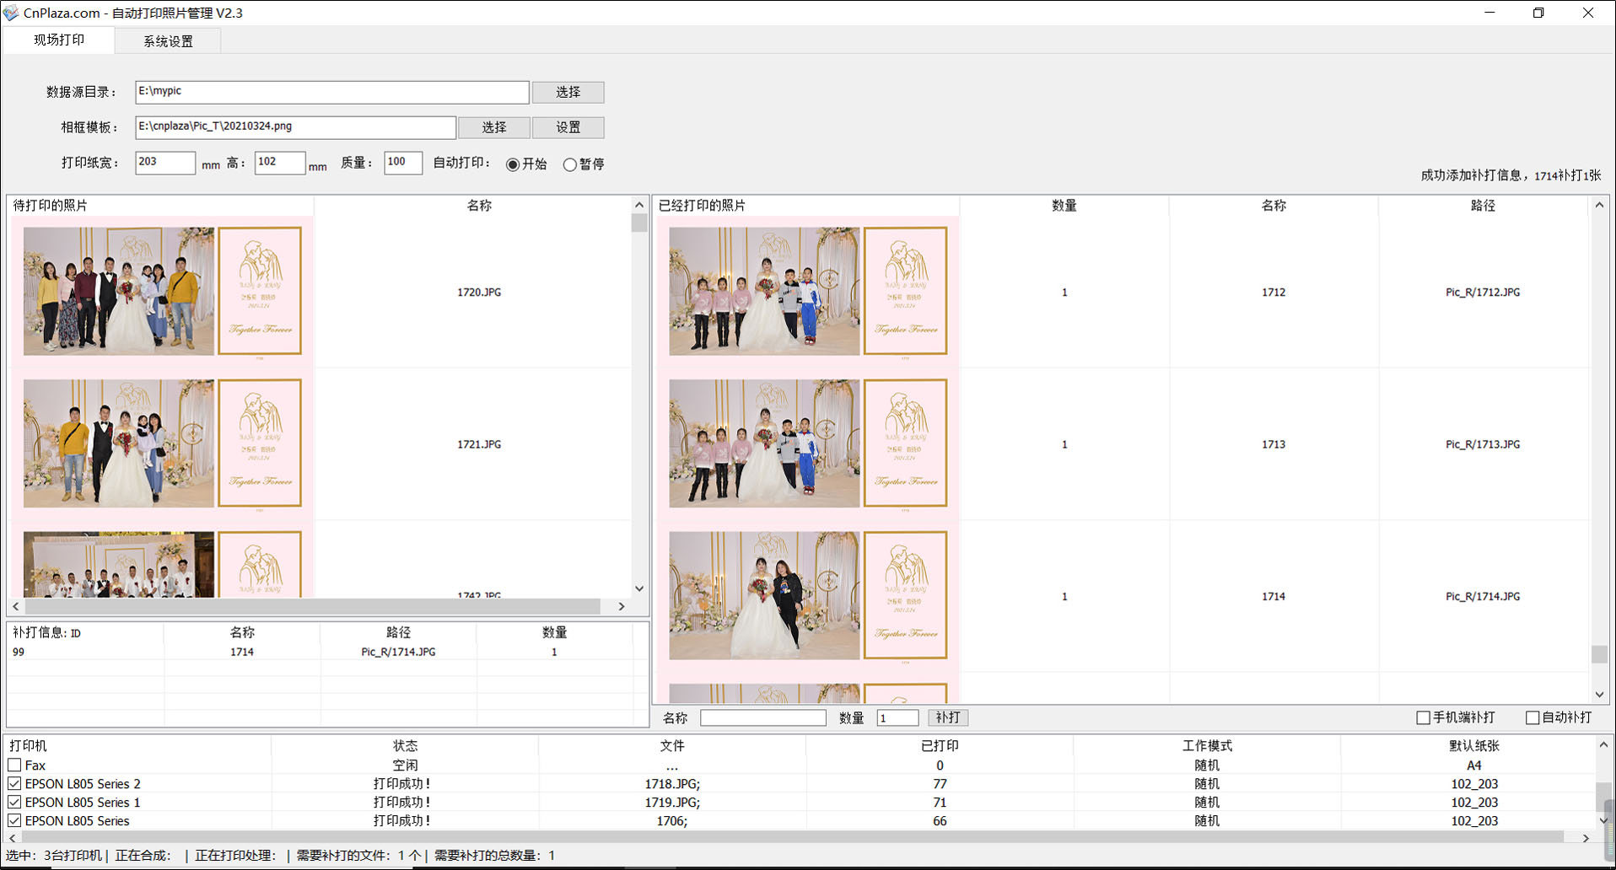This screenshot has height=870, width=1616.
Task: Enable the 手机端补打 checkbox
Action: point(1423,717)
